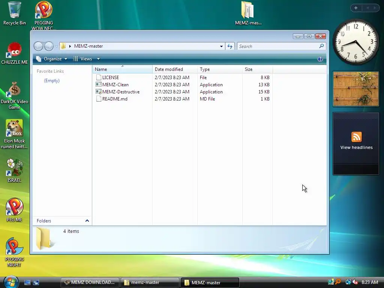
Task: Click the analog clock gadget
Action: tap(355, 42)
